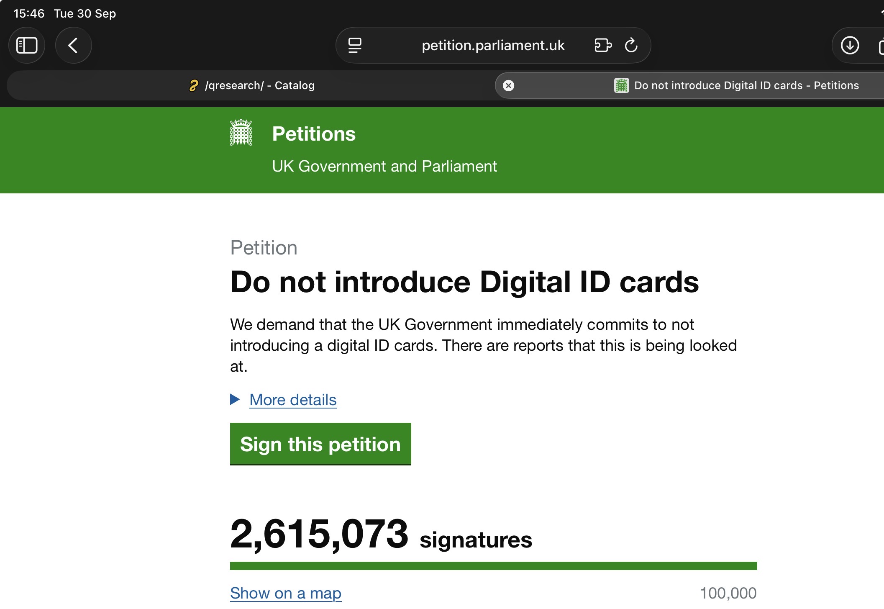Click the 15:46 clock in status bar
The image size is (884, 609).
[x=29, y=13]
